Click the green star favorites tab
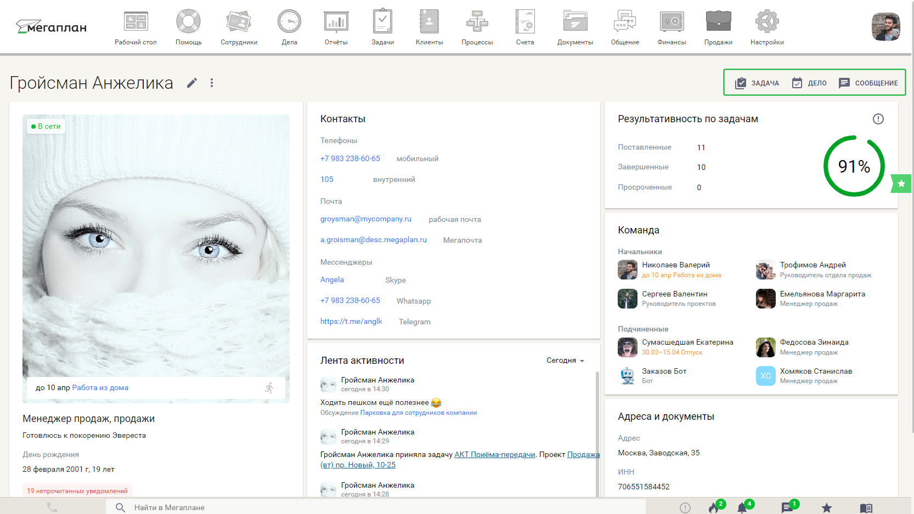The height and width of the screenshot is (514, 914). pyautogui.click(x=901, y=184)
